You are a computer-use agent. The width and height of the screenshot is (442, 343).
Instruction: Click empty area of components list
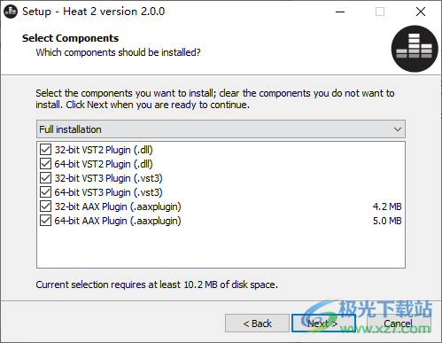click(221, 247)
